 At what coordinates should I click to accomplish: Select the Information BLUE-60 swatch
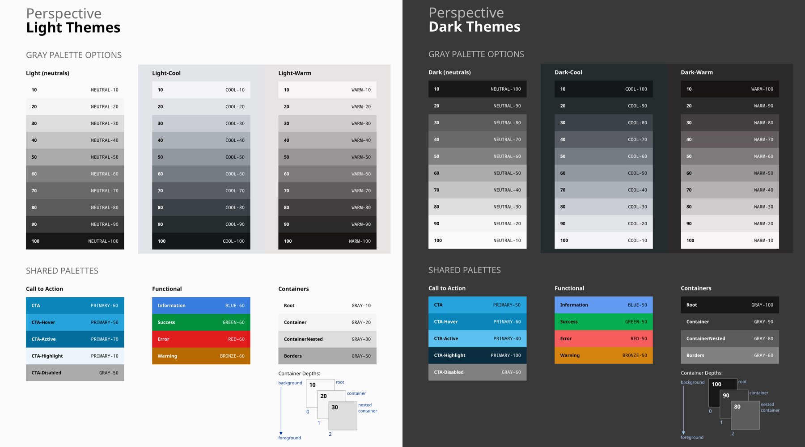pyautogui.click(x=201, y=306)
